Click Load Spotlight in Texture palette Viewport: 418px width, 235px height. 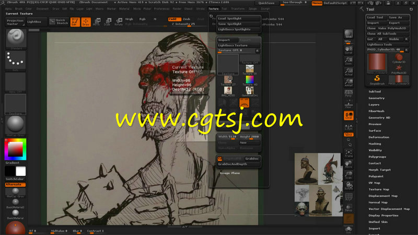tap(238, 18)
